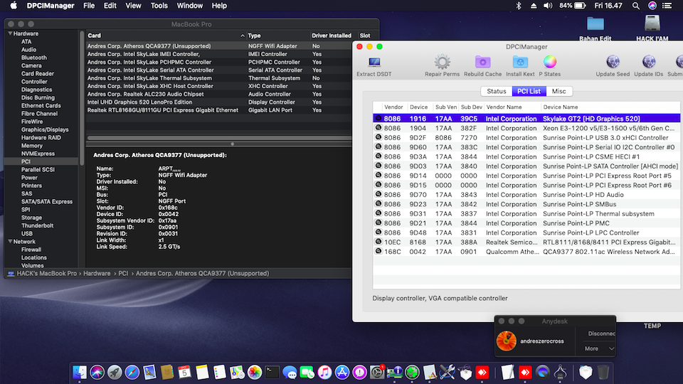This screenshot has width=683, height=384.
Task: Select Intel UHD Graphics 520 LenoPro row
Action: pos(218,102)
